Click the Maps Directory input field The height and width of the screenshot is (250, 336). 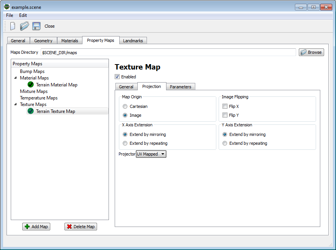point(168,52)
